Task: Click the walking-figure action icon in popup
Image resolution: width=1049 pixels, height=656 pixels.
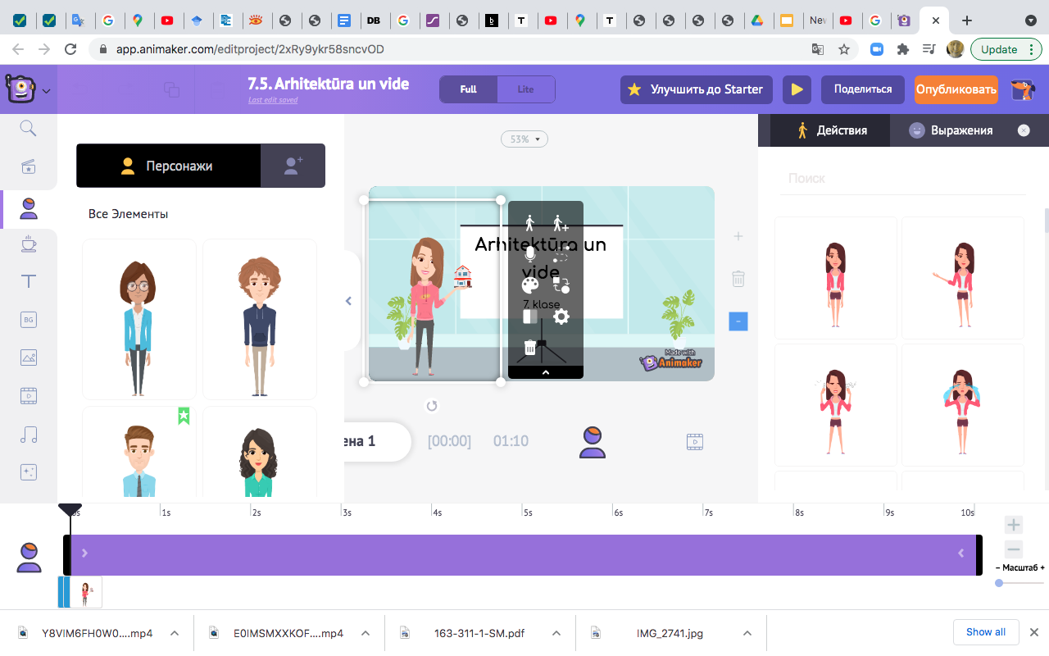Action: [529, 222]
